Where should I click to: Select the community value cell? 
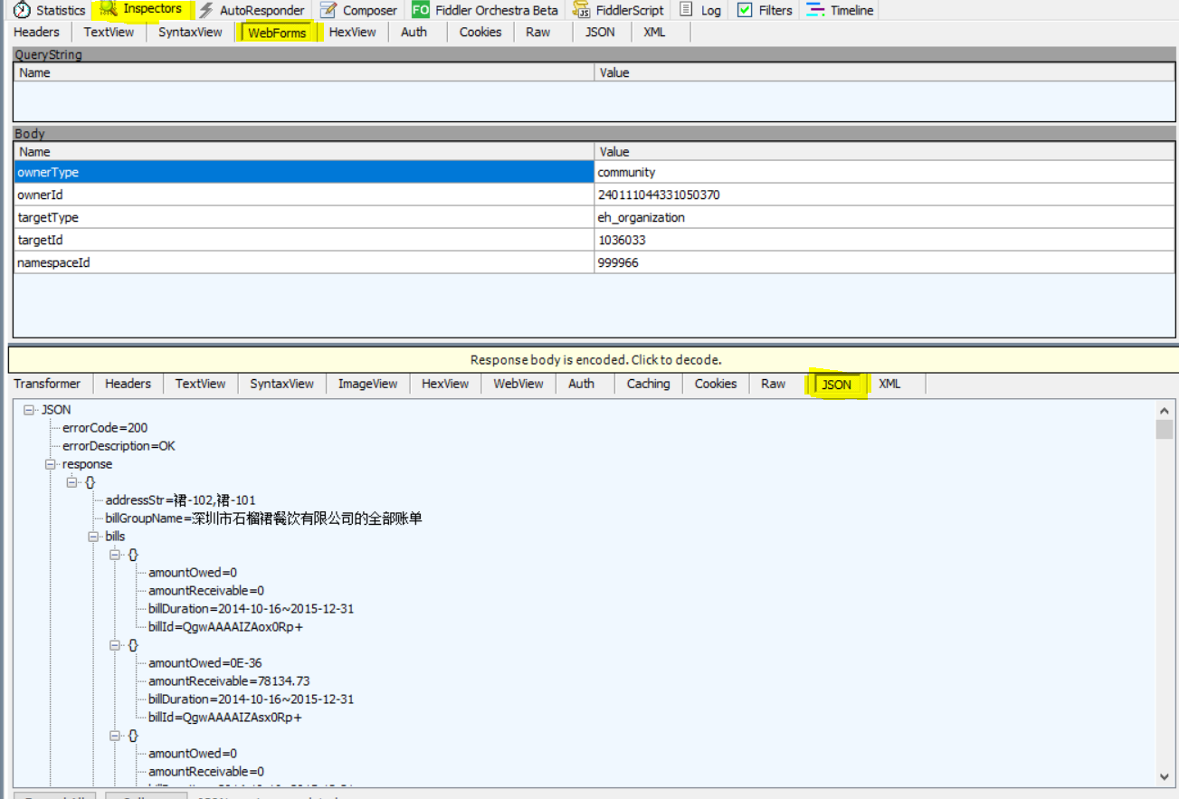884,172
